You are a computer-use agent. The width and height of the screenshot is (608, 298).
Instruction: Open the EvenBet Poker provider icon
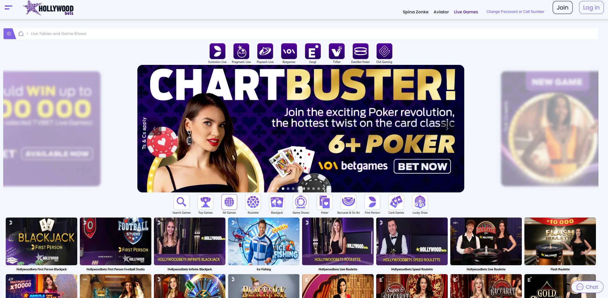361,51
